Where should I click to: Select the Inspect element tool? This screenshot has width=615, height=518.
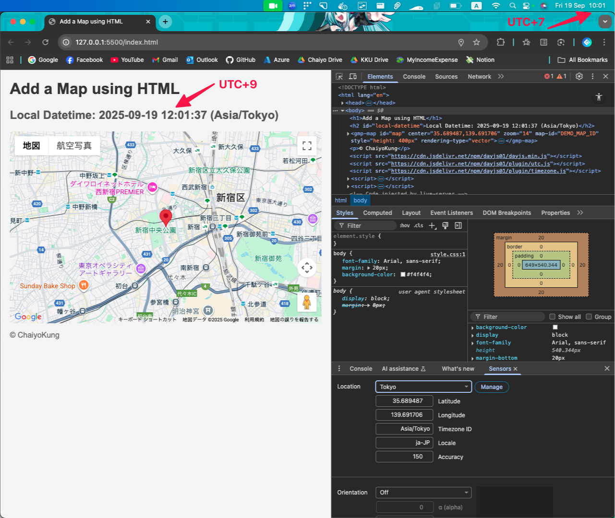[x=340, y=76]
